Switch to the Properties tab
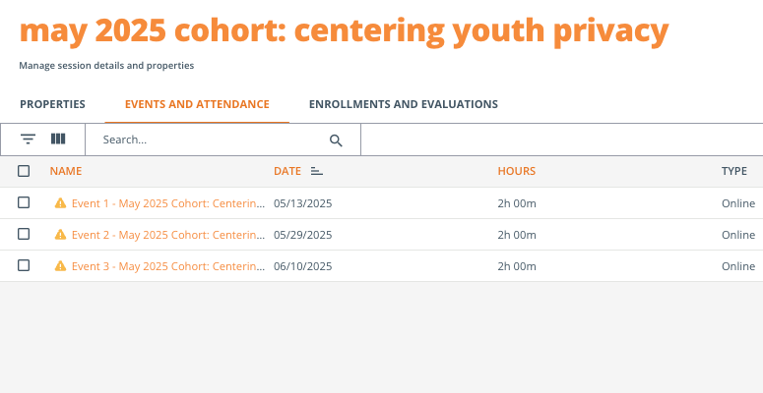Screen dimensions: 763x393 (52, 104)
